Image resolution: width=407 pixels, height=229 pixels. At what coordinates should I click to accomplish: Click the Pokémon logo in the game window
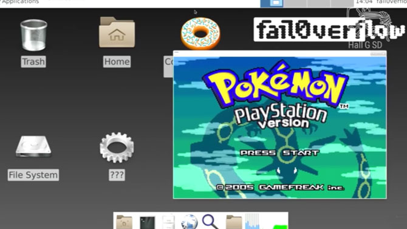coord(275,84)
